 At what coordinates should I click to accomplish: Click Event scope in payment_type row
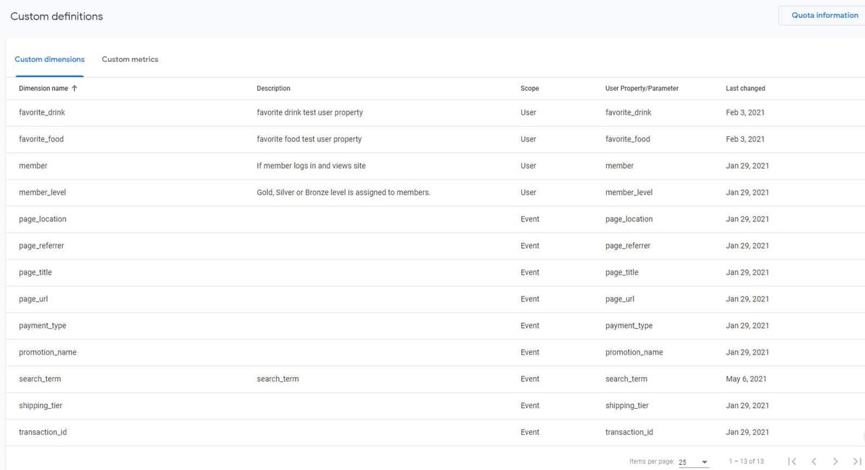click(530, 326)
